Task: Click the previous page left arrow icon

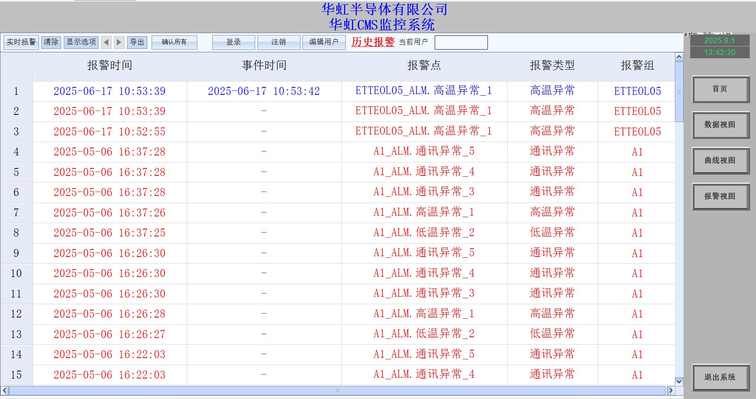Action: [106, 42]
